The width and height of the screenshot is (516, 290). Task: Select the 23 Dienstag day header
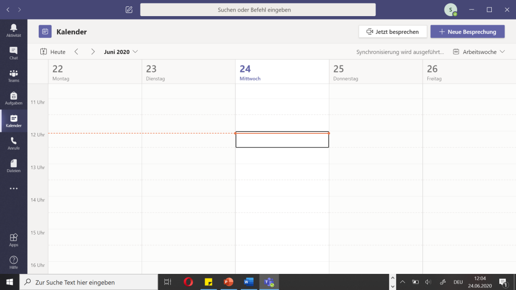click(x=188, y=72)
